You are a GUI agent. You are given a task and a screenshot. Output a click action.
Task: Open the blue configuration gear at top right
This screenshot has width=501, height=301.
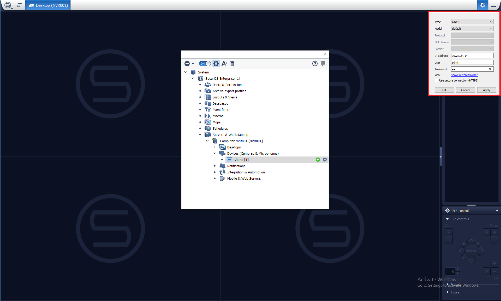(x=482, y=5)
